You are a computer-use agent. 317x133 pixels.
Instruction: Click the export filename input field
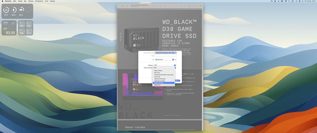pos(165,53)
